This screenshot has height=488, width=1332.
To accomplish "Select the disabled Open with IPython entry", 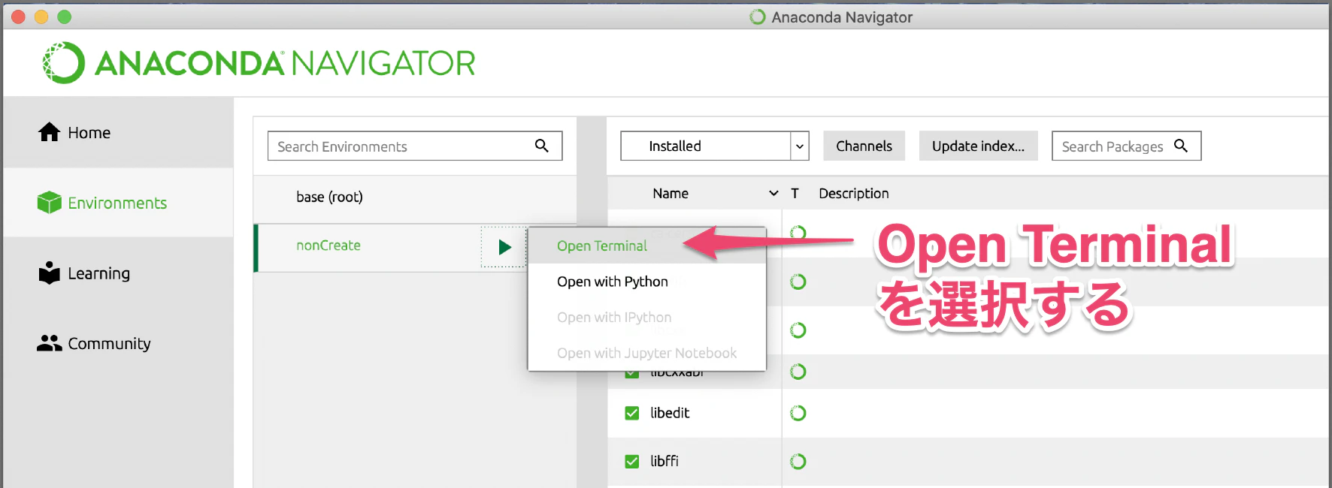I will click(x=646, y=318).
